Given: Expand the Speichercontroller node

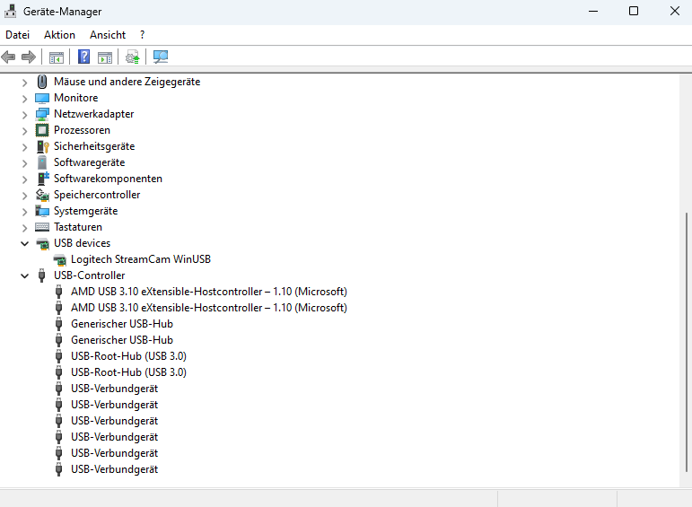Looking at the screenshot, I should coord(25,196).
